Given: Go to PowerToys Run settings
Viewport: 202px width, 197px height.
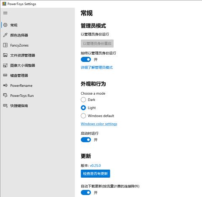Looking at the screenshot, I should click(x=37, y=96).
